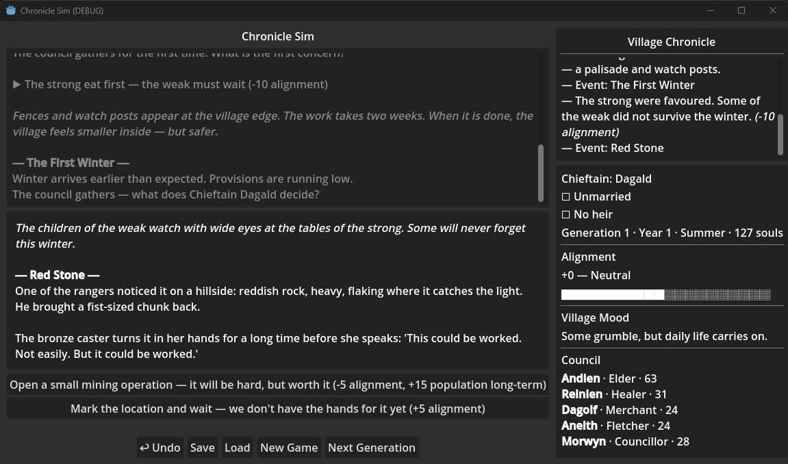
Task: Start a New Game
Action: [x=289, y=448]
